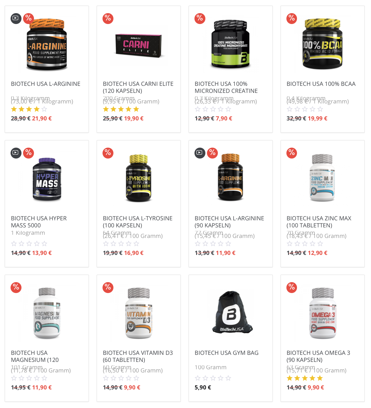
Task: Open Biotech USA Vitamin D3 title link
Action: pyautogui.click(x=138, y=356)
